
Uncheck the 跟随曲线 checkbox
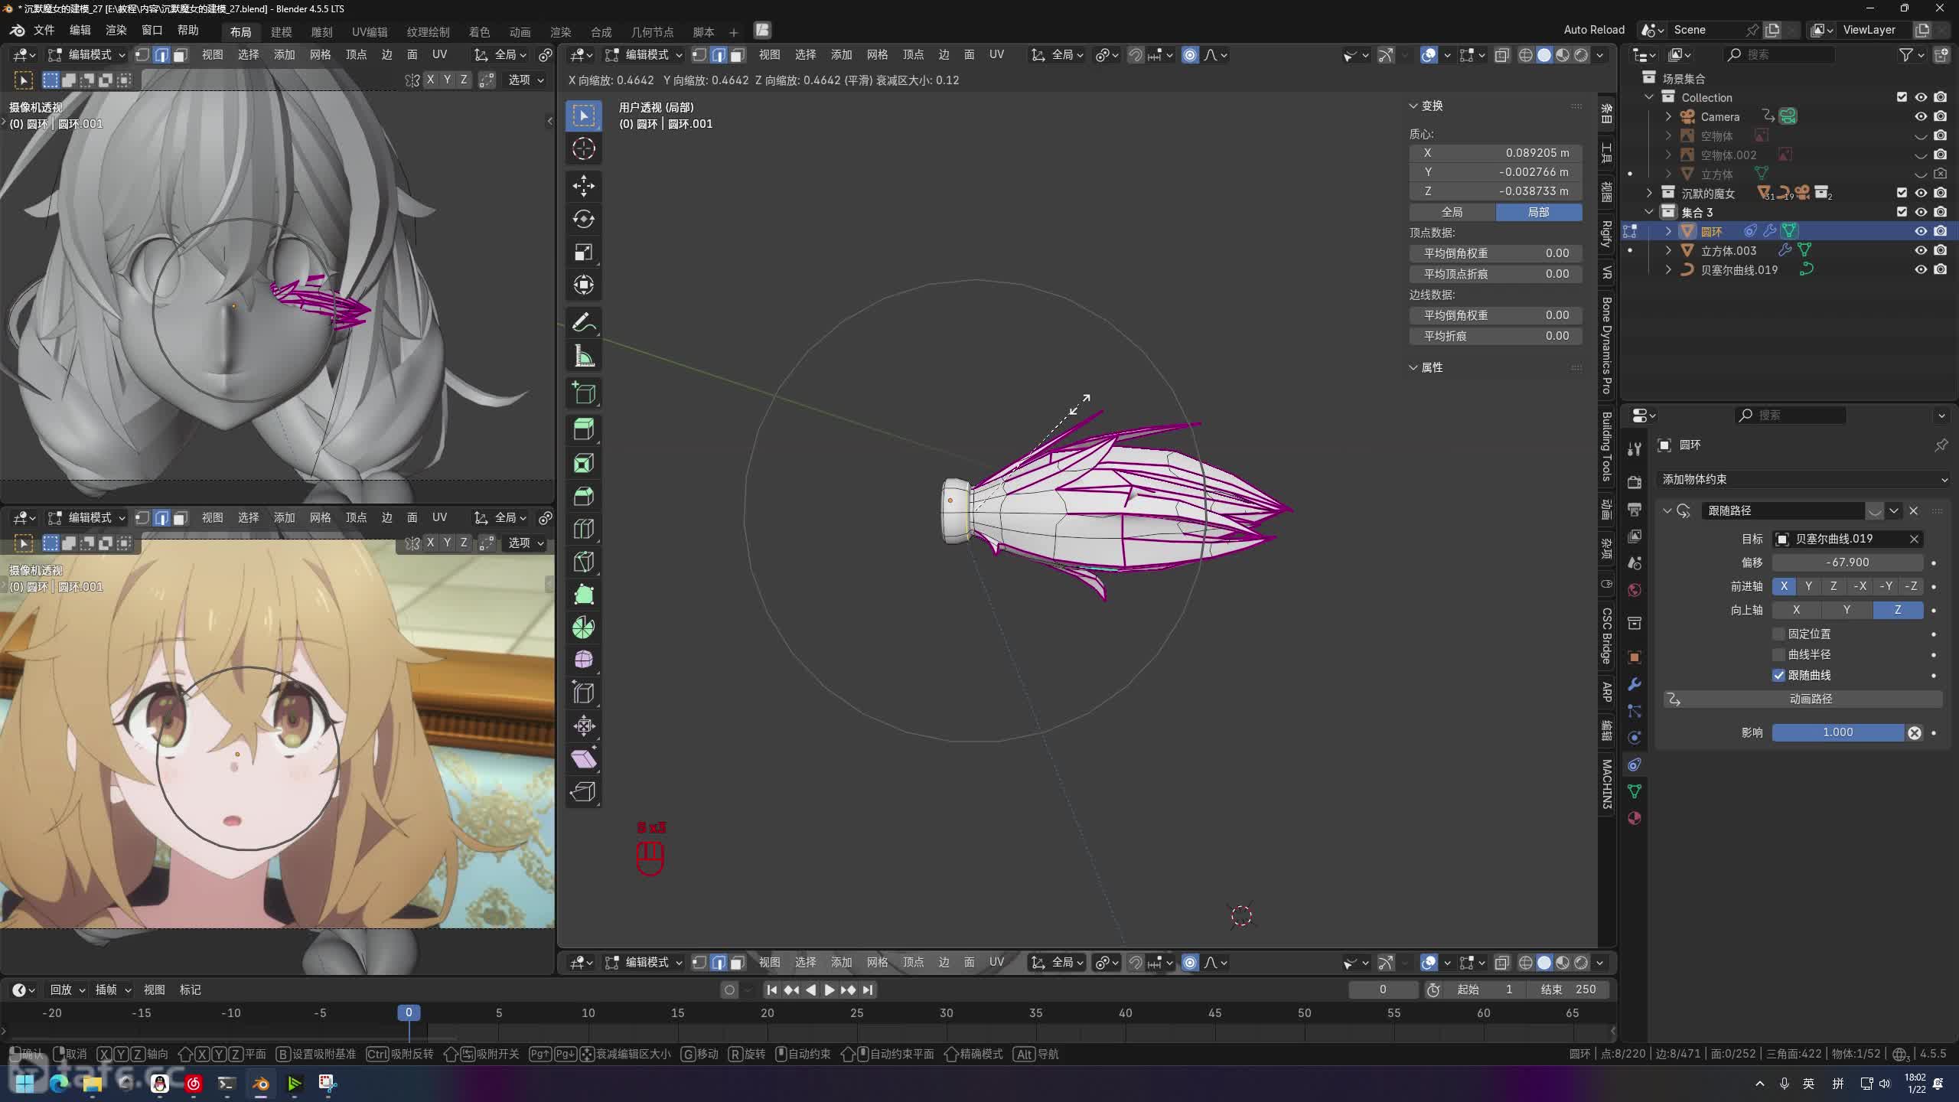tap(1778, 675)
